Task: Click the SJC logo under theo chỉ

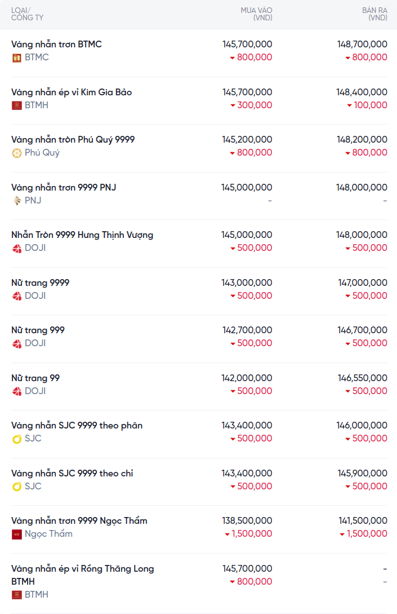Action: click(17, 487)
